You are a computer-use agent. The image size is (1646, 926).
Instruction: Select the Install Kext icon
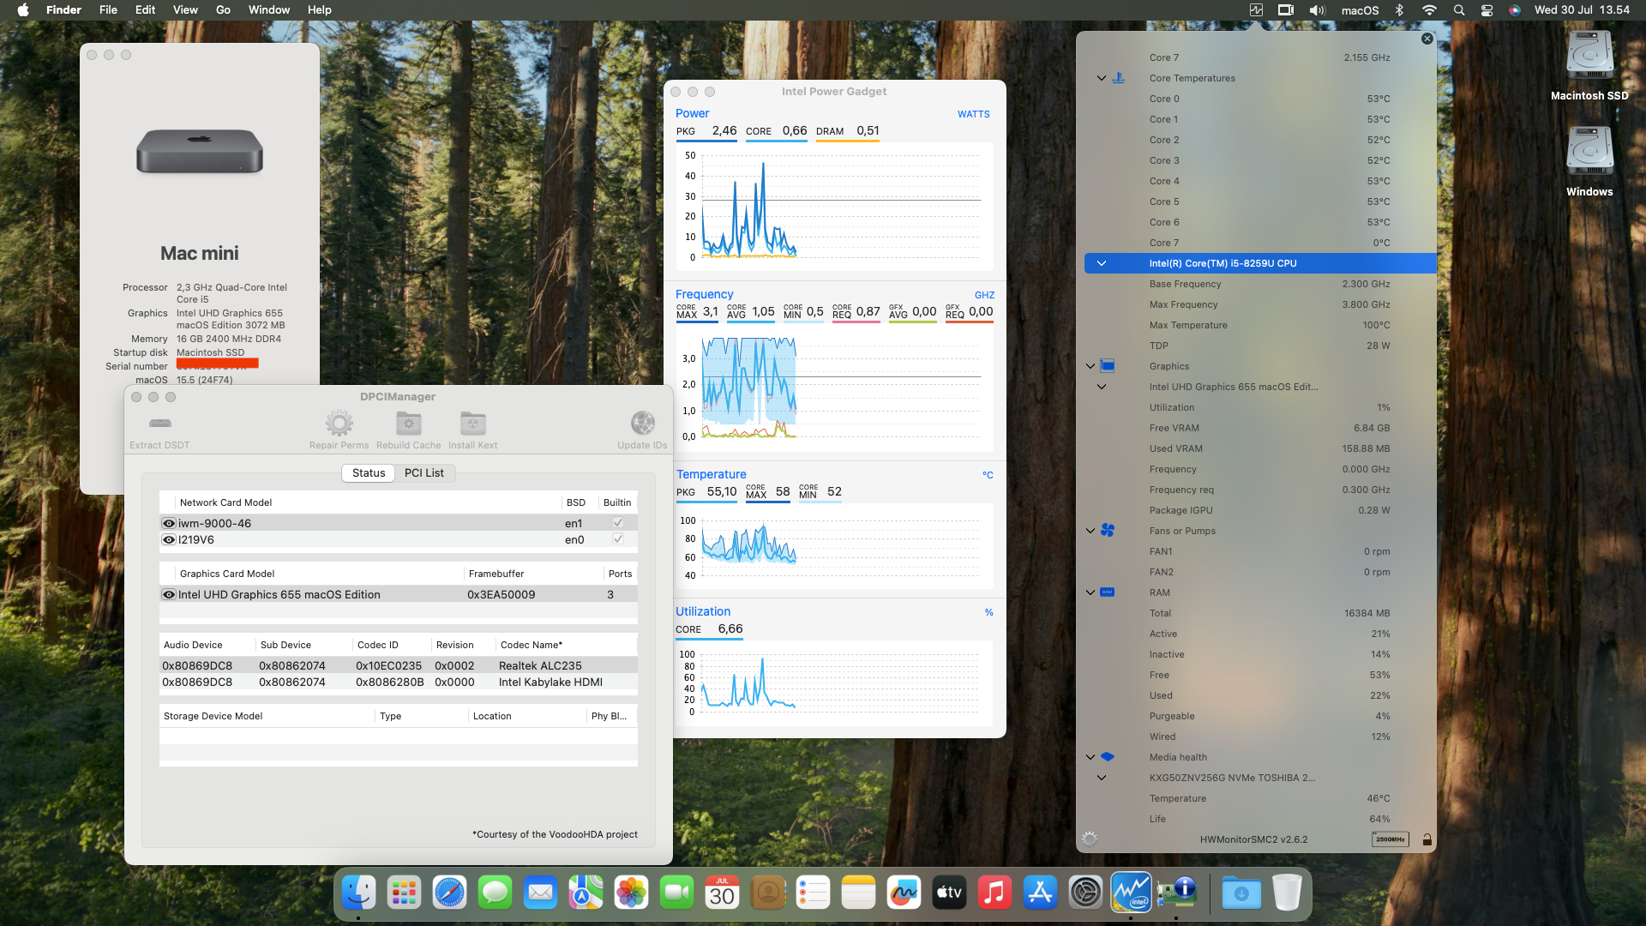pyautogui.click(x=472, y=427)
